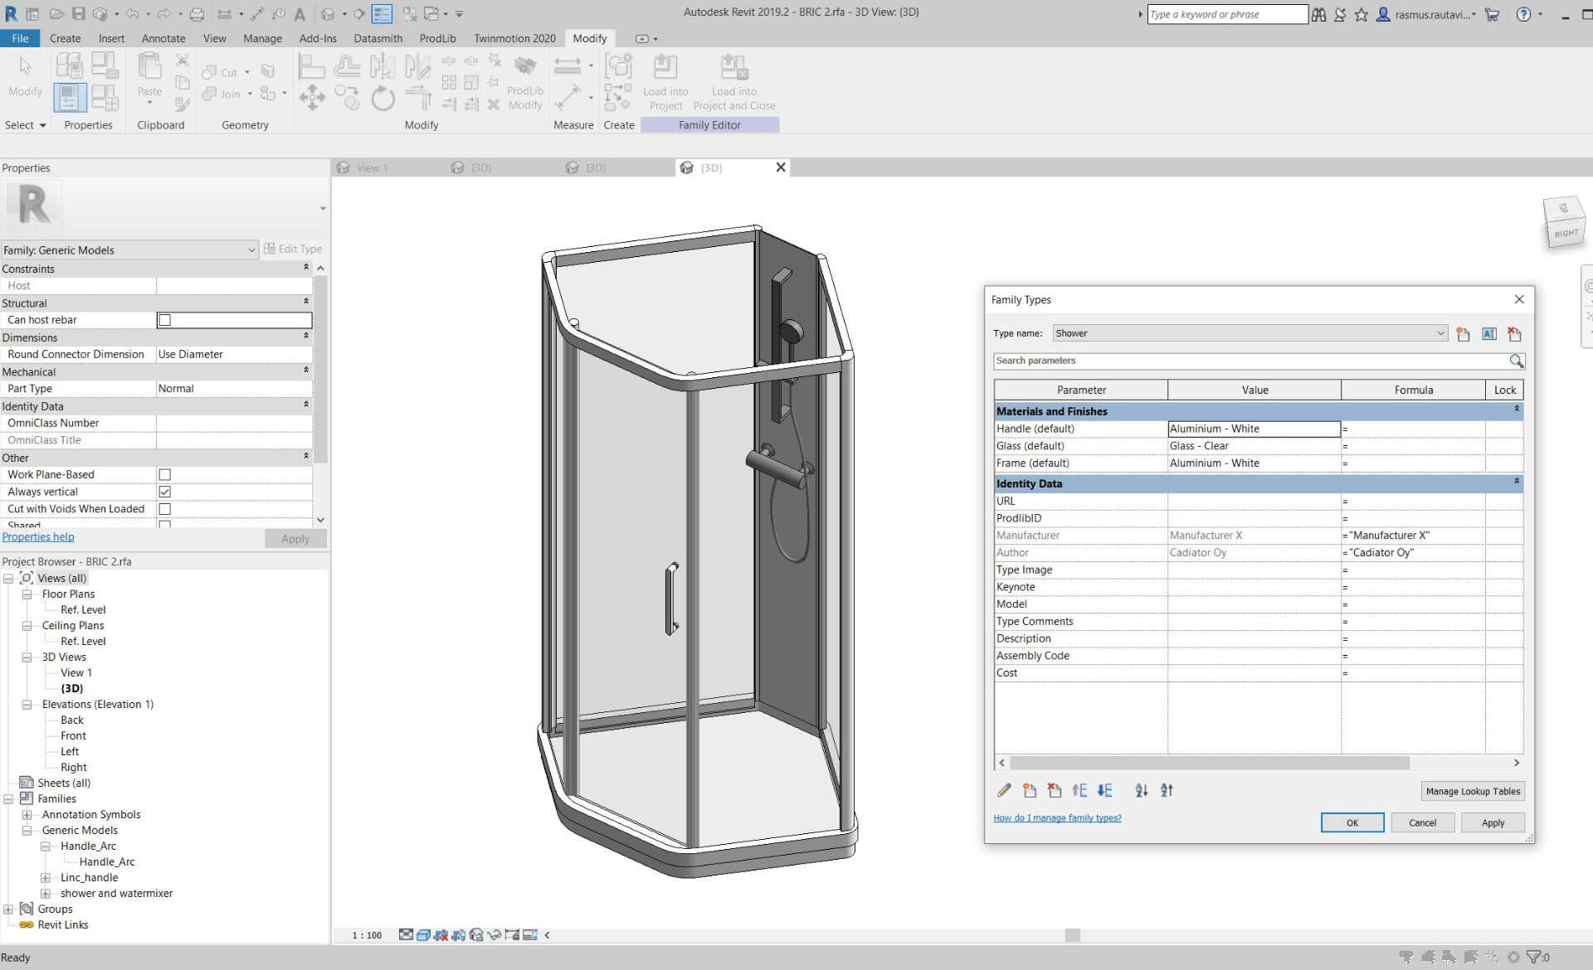Open the Select panel dropdown

[26, 125]
